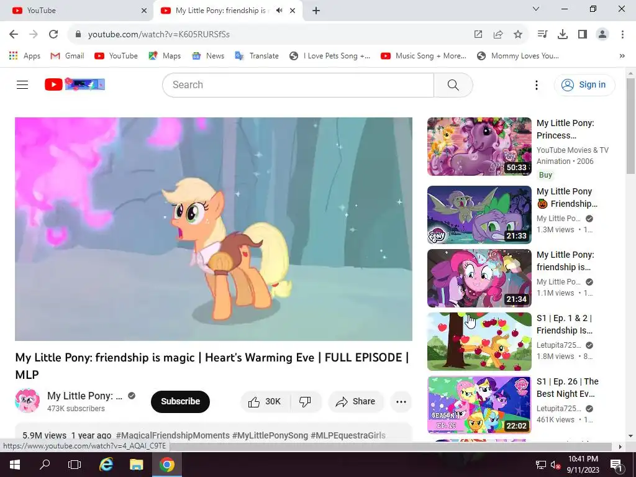Share this page icon in address bar
Screen dimensions: 636x477
(498, 35)
